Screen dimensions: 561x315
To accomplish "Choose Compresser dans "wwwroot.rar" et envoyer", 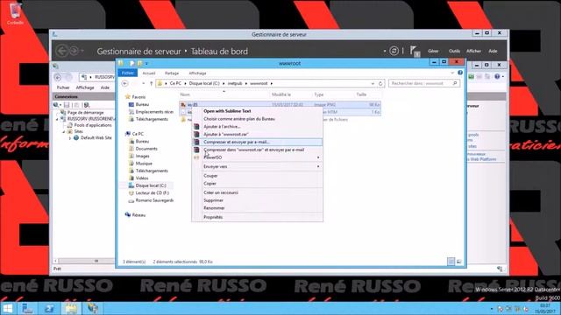I will click(x=258, y=150).
